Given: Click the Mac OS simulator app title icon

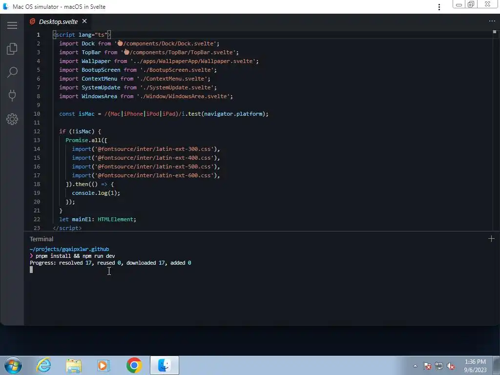Looking at the screenshot, I should click(x=5, y=6).
